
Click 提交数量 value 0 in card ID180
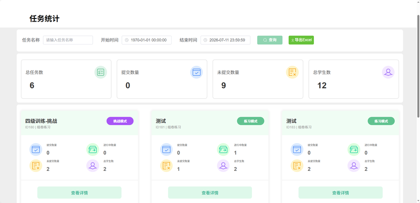pos(48,153)
